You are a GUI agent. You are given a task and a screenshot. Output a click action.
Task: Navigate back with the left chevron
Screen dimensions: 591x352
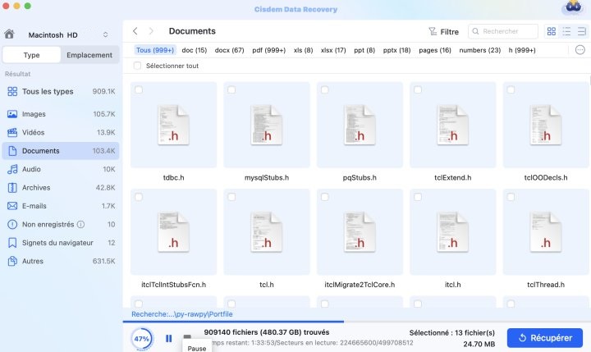click(x=135, y=31)
